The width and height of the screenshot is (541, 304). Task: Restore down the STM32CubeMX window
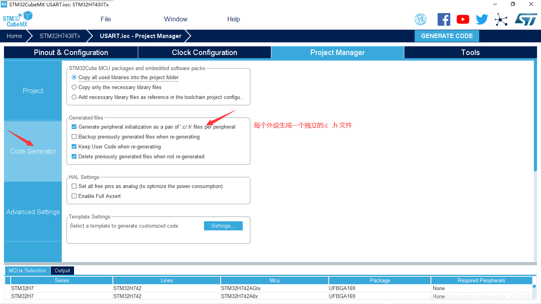pos(513,4)
